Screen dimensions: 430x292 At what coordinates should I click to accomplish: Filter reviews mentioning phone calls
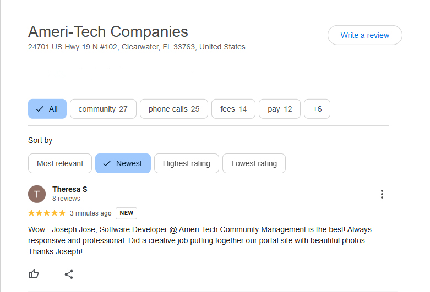[174, 109]
